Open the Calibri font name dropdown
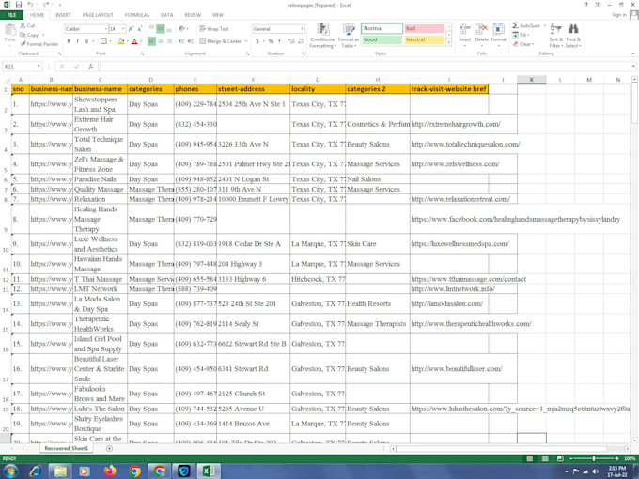The image size is (639, 479). 106,29
